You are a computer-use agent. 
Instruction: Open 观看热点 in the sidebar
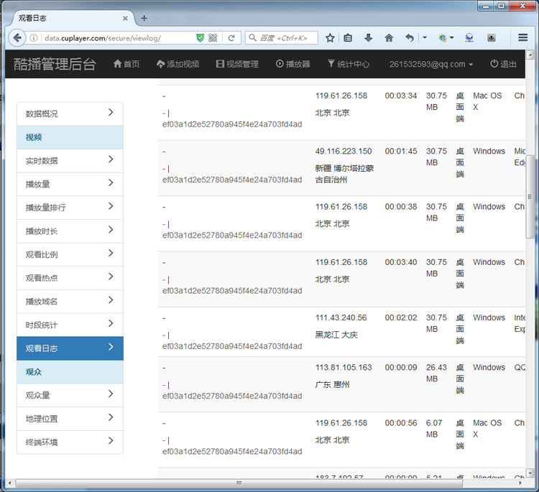pyautogui.click(x=70, y=278)
